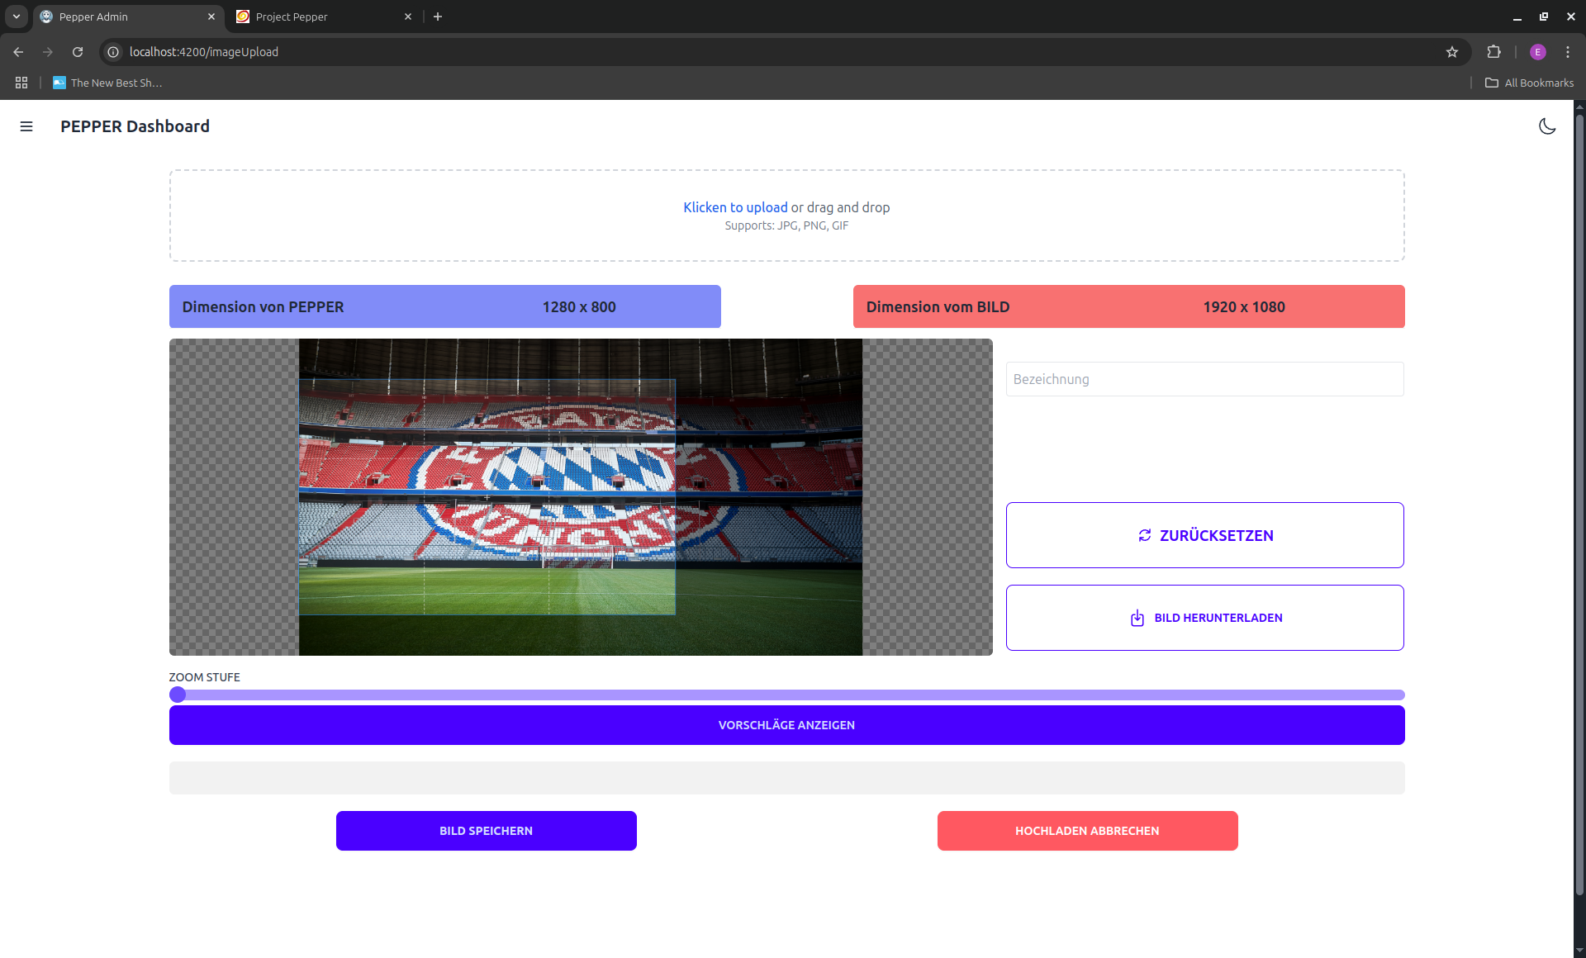
Task: Open the extensions puzzle icon
Action: pyautogui.click(x=1493, y=52)
